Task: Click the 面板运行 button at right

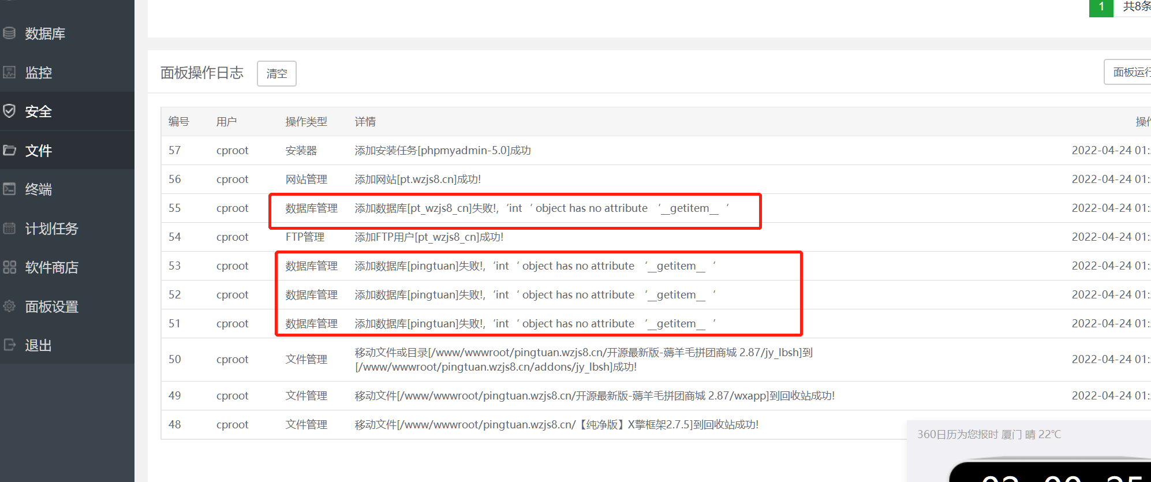Action: (x=1129, y=72)
